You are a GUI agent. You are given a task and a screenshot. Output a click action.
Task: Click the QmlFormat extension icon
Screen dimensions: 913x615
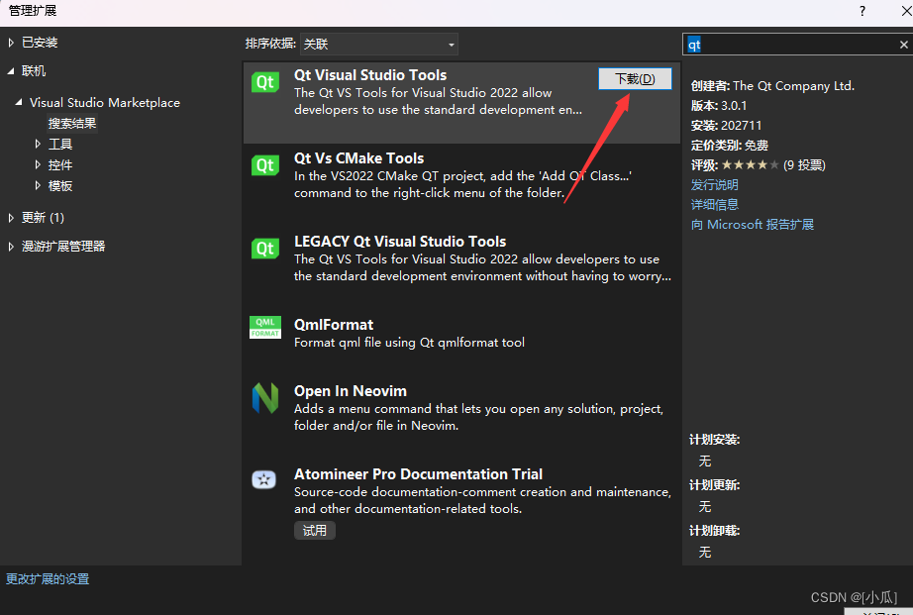point(265,327)
